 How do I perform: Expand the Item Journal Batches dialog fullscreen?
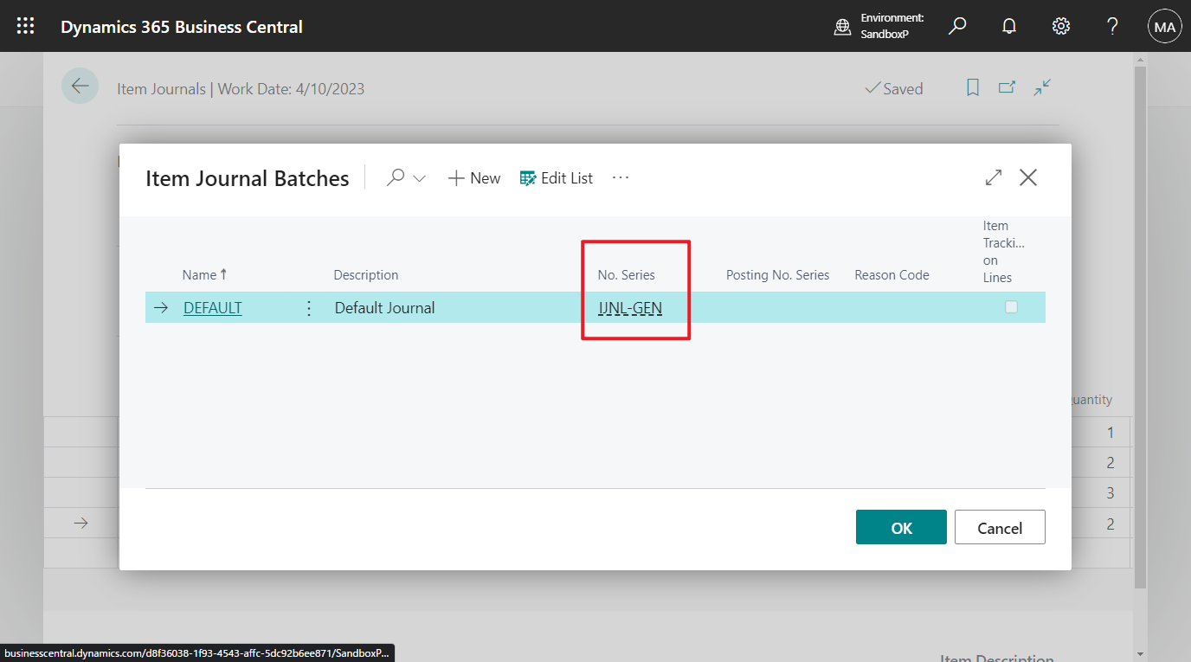click(993, 177)
